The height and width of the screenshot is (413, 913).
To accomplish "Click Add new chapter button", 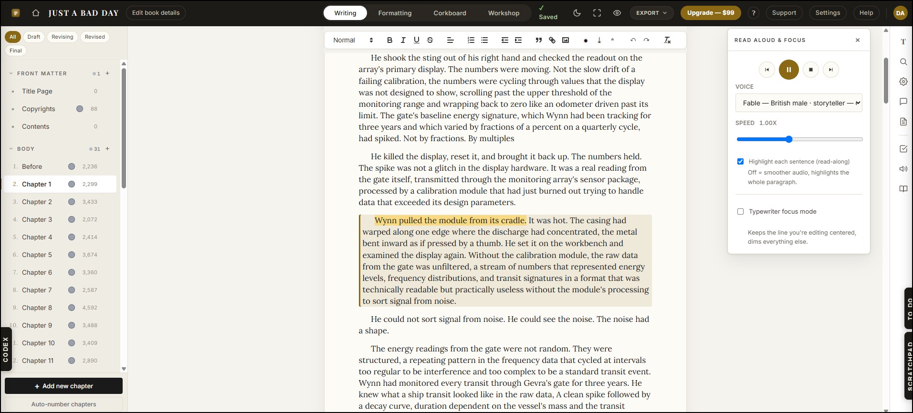I will 63,386.
